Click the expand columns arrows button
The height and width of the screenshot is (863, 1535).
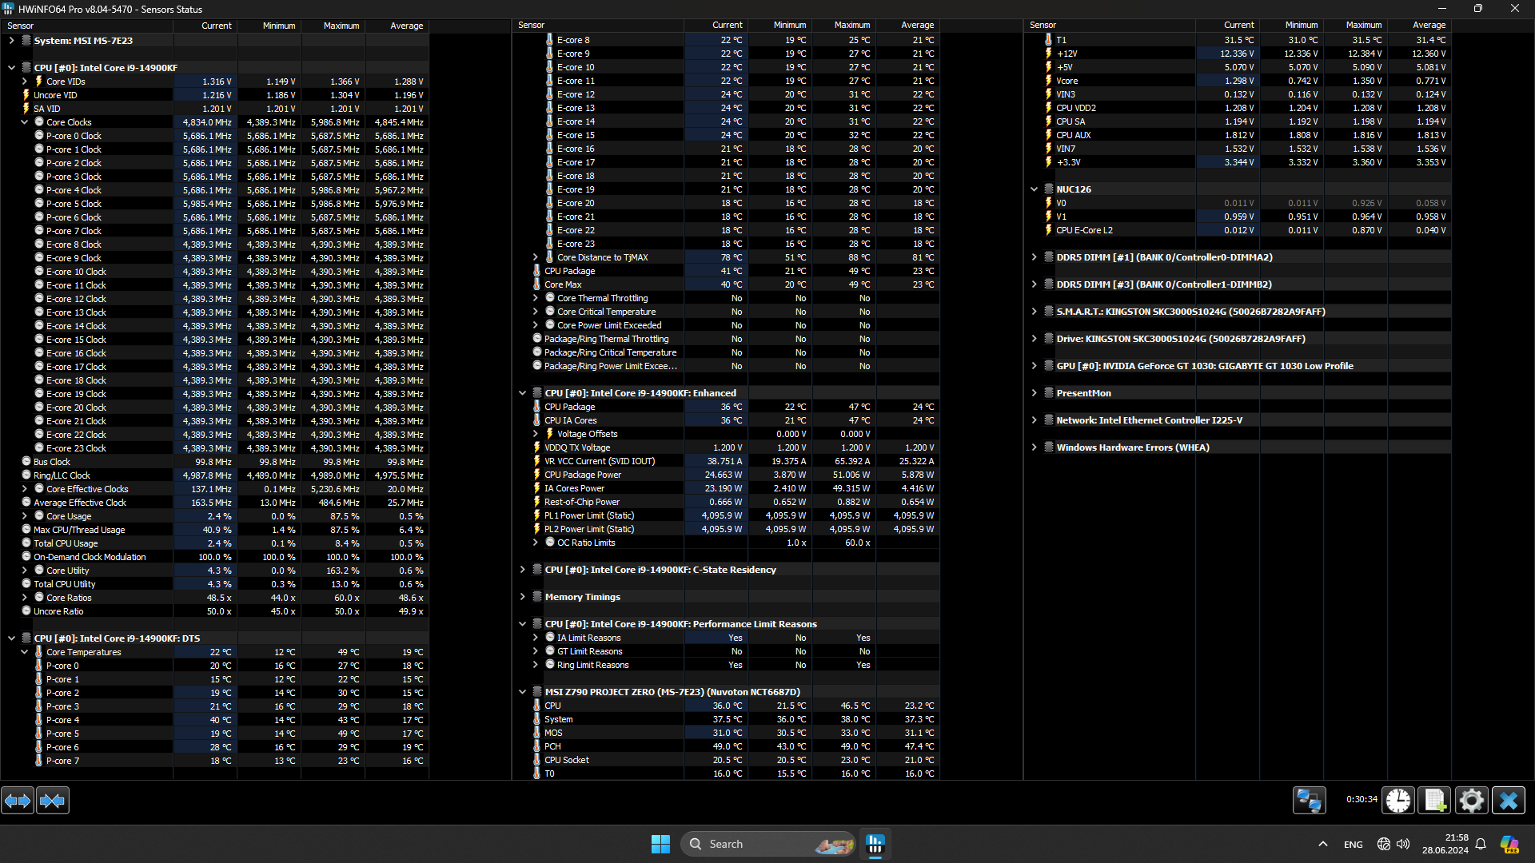click(x=18, y=800)
